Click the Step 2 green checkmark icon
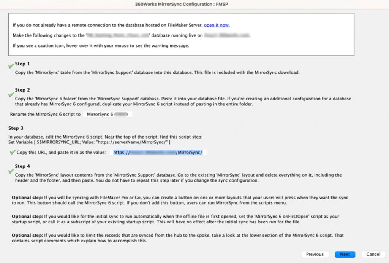 click(11, 95)
